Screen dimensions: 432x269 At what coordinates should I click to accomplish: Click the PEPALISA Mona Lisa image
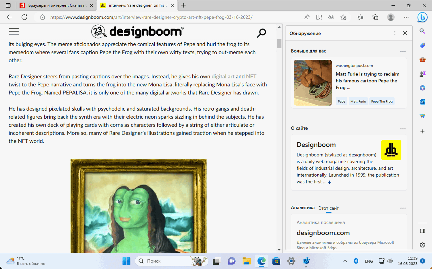click(139, 206)
